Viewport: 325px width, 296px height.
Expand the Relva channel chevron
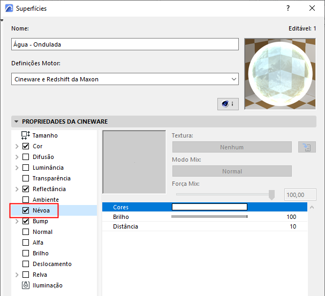(17, 275)
